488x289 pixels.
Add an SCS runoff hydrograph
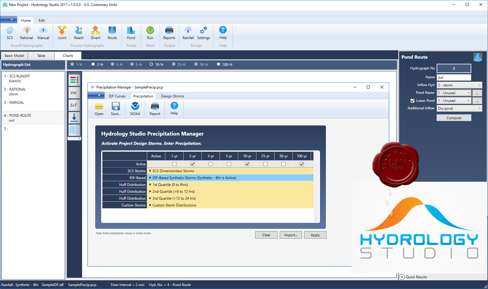point(10,33)
